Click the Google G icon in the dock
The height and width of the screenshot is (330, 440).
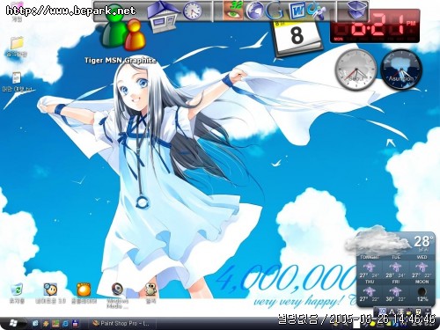[x=275, y=11]
